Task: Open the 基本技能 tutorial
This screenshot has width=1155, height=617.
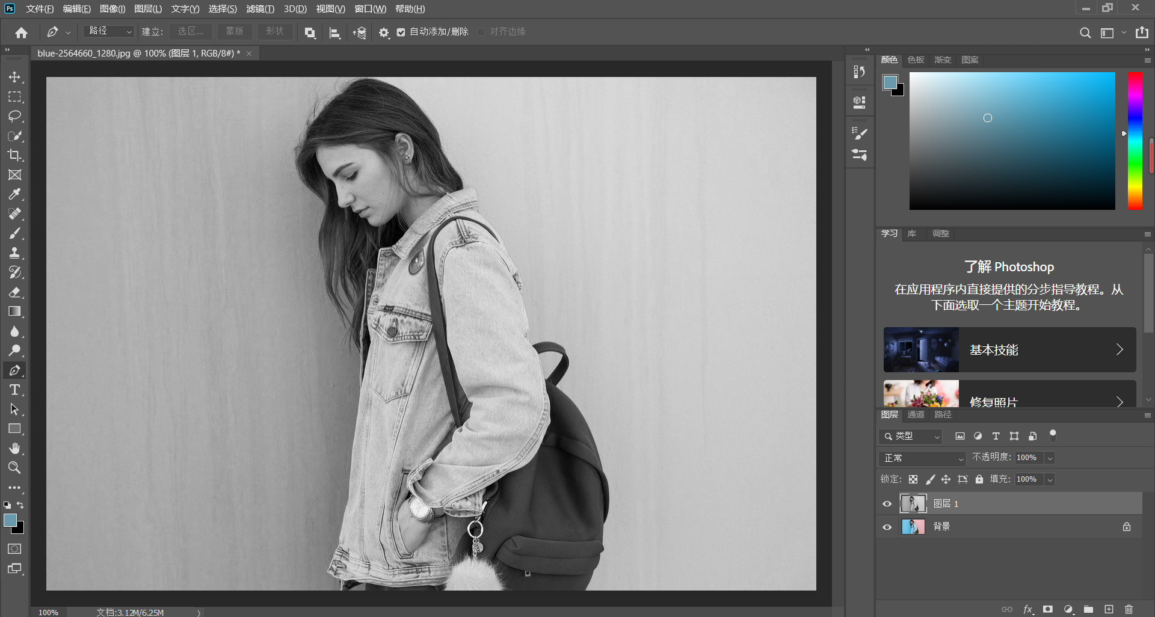Action: point(1009,349)
